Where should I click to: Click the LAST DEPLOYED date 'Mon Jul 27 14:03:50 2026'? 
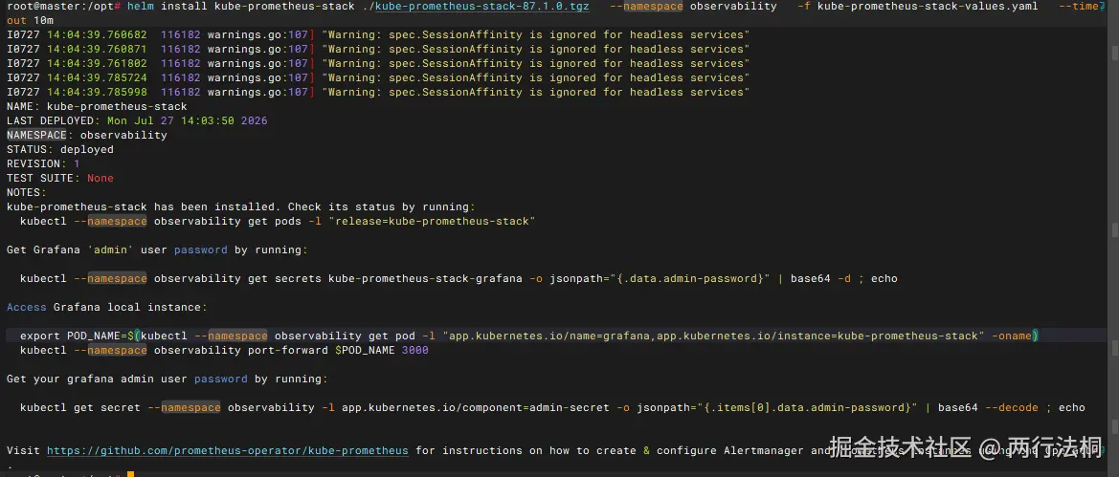tap(187, 120)
